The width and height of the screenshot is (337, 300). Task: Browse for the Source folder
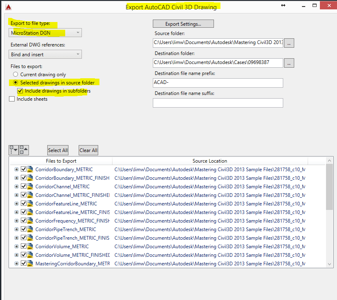coord(289,43)
